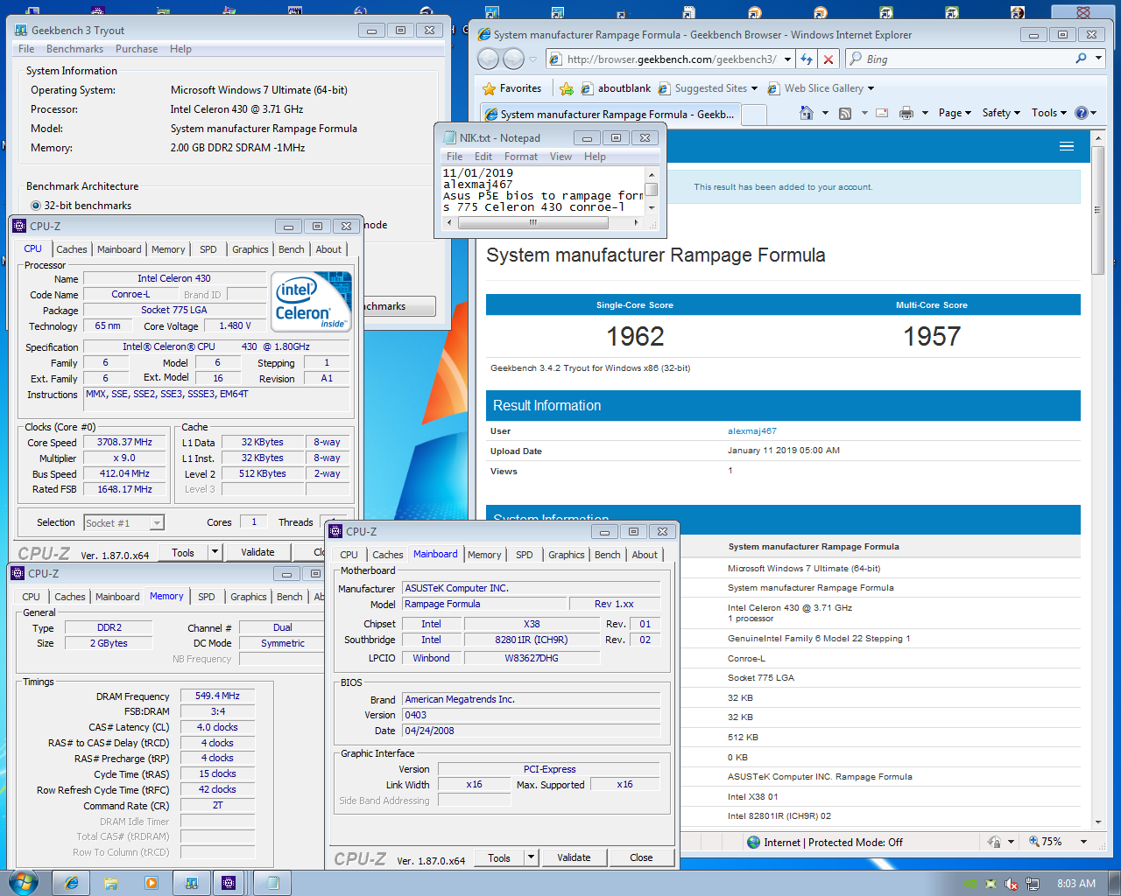The height and width of the screenshot is (896, 1121).
Task: Open the IE Tools dropdown menu
Action: 1048,113
